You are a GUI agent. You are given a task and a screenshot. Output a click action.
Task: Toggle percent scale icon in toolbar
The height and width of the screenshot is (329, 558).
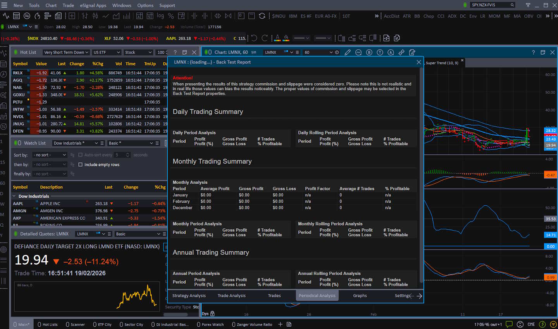(170, 16)
